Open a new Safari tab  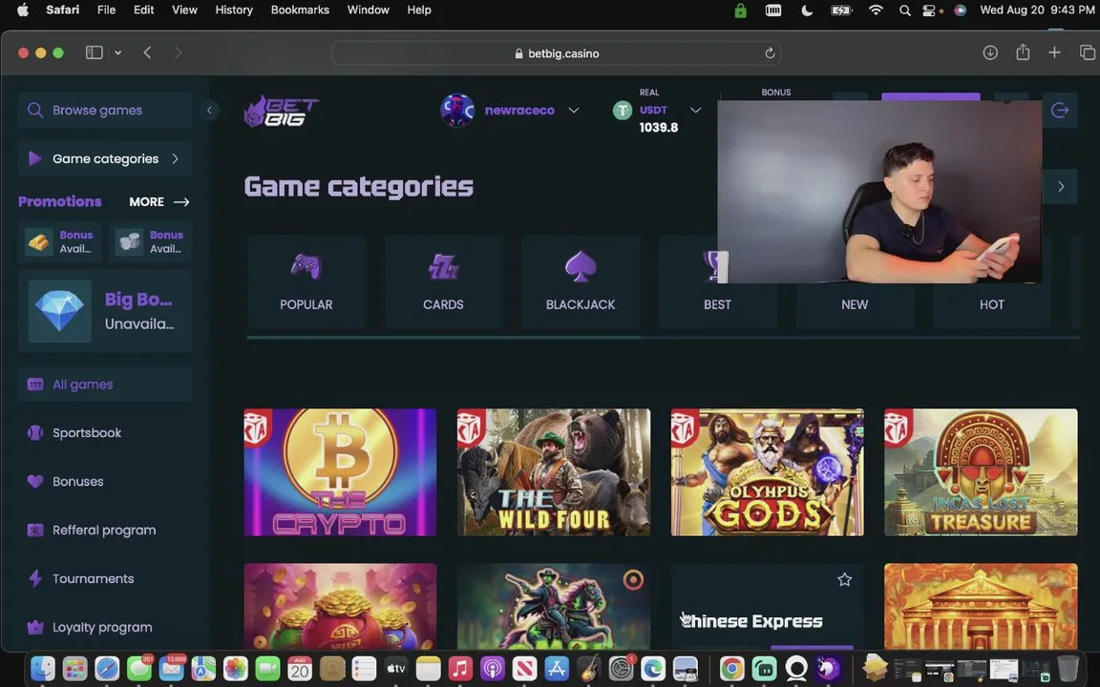point(1054,52)
